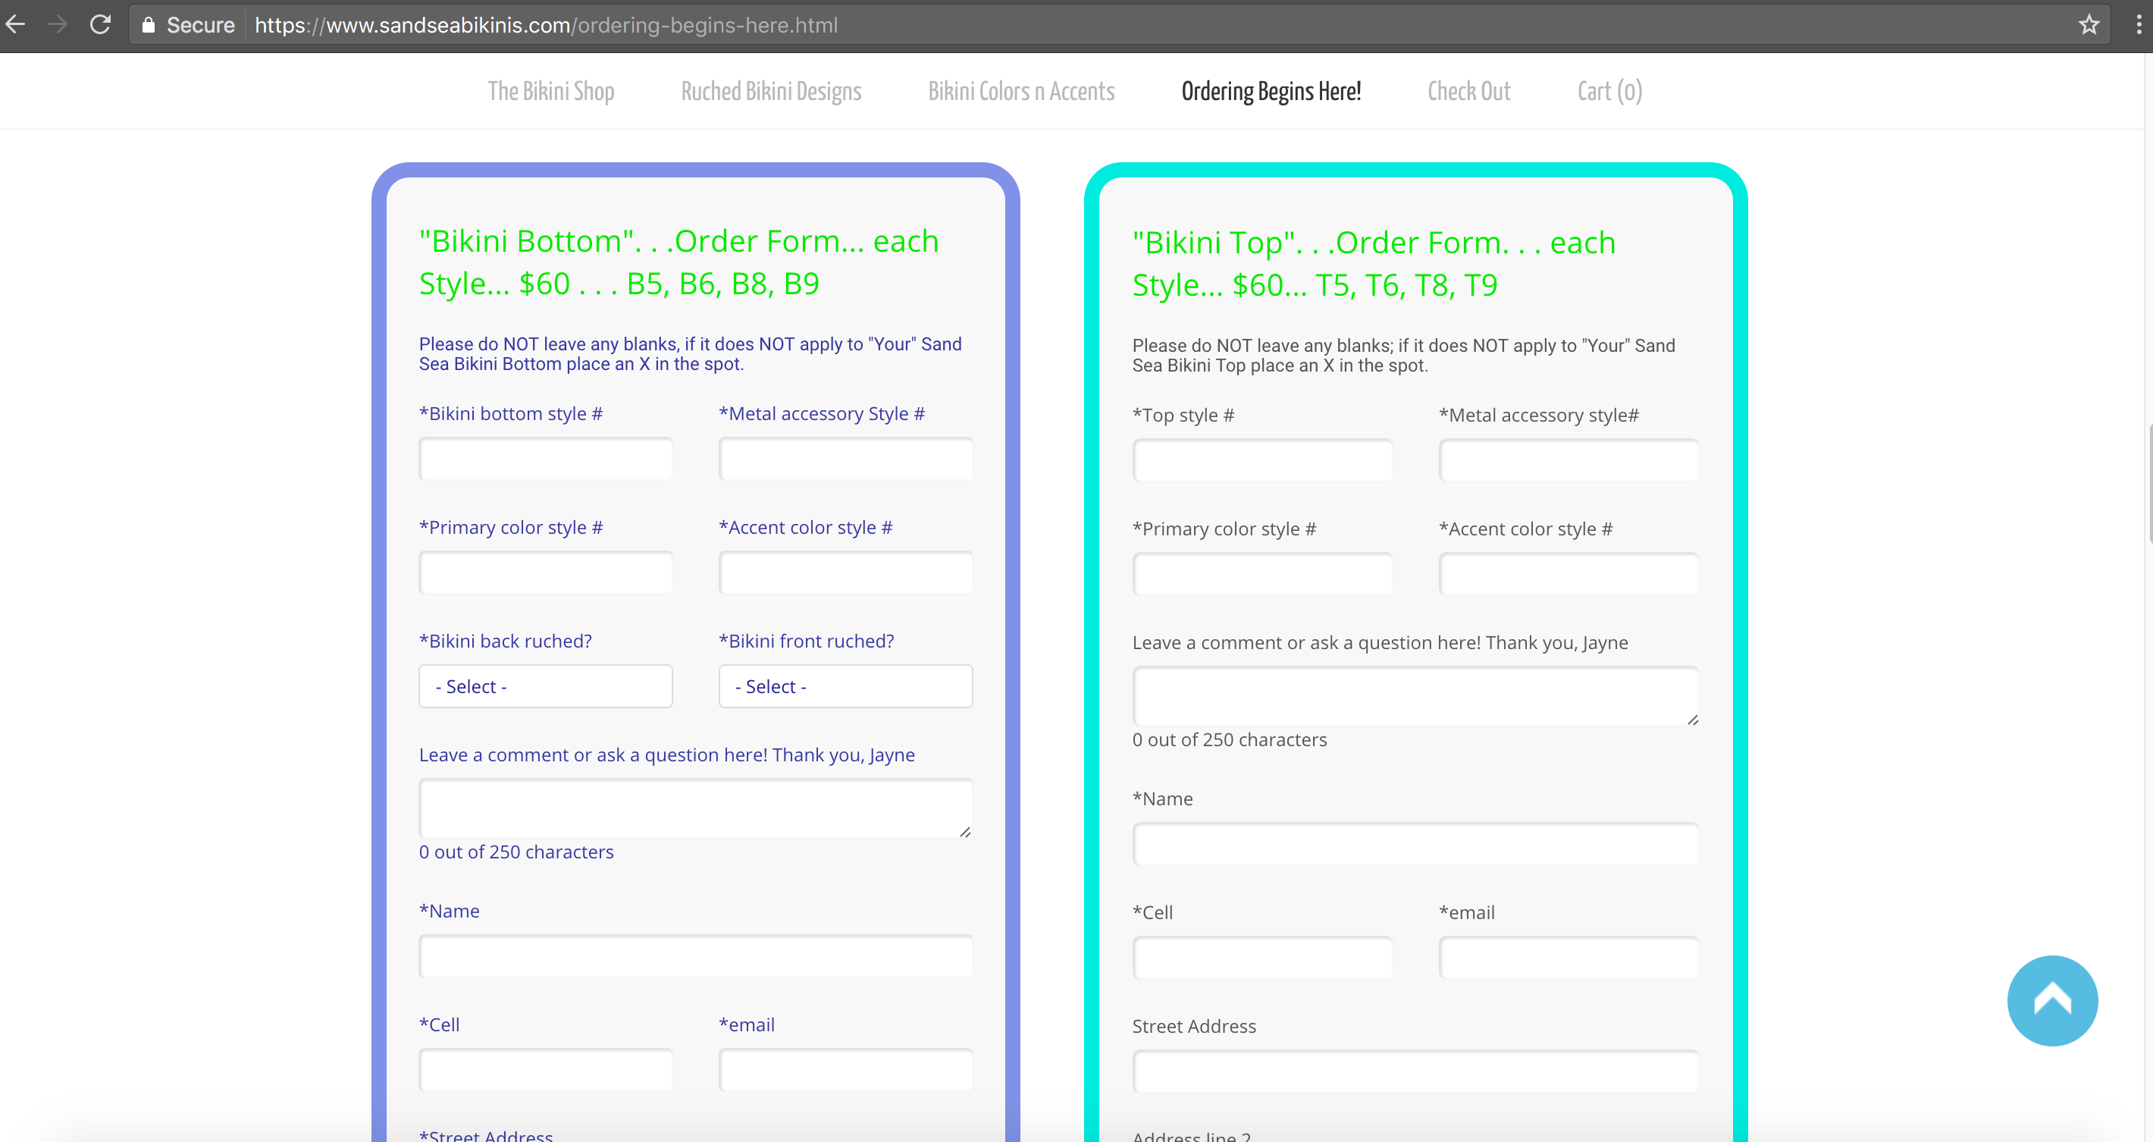Click bottom form Accent color style field
The height and width of the screenshot is (1142, 2153).
tap(845, 572)
